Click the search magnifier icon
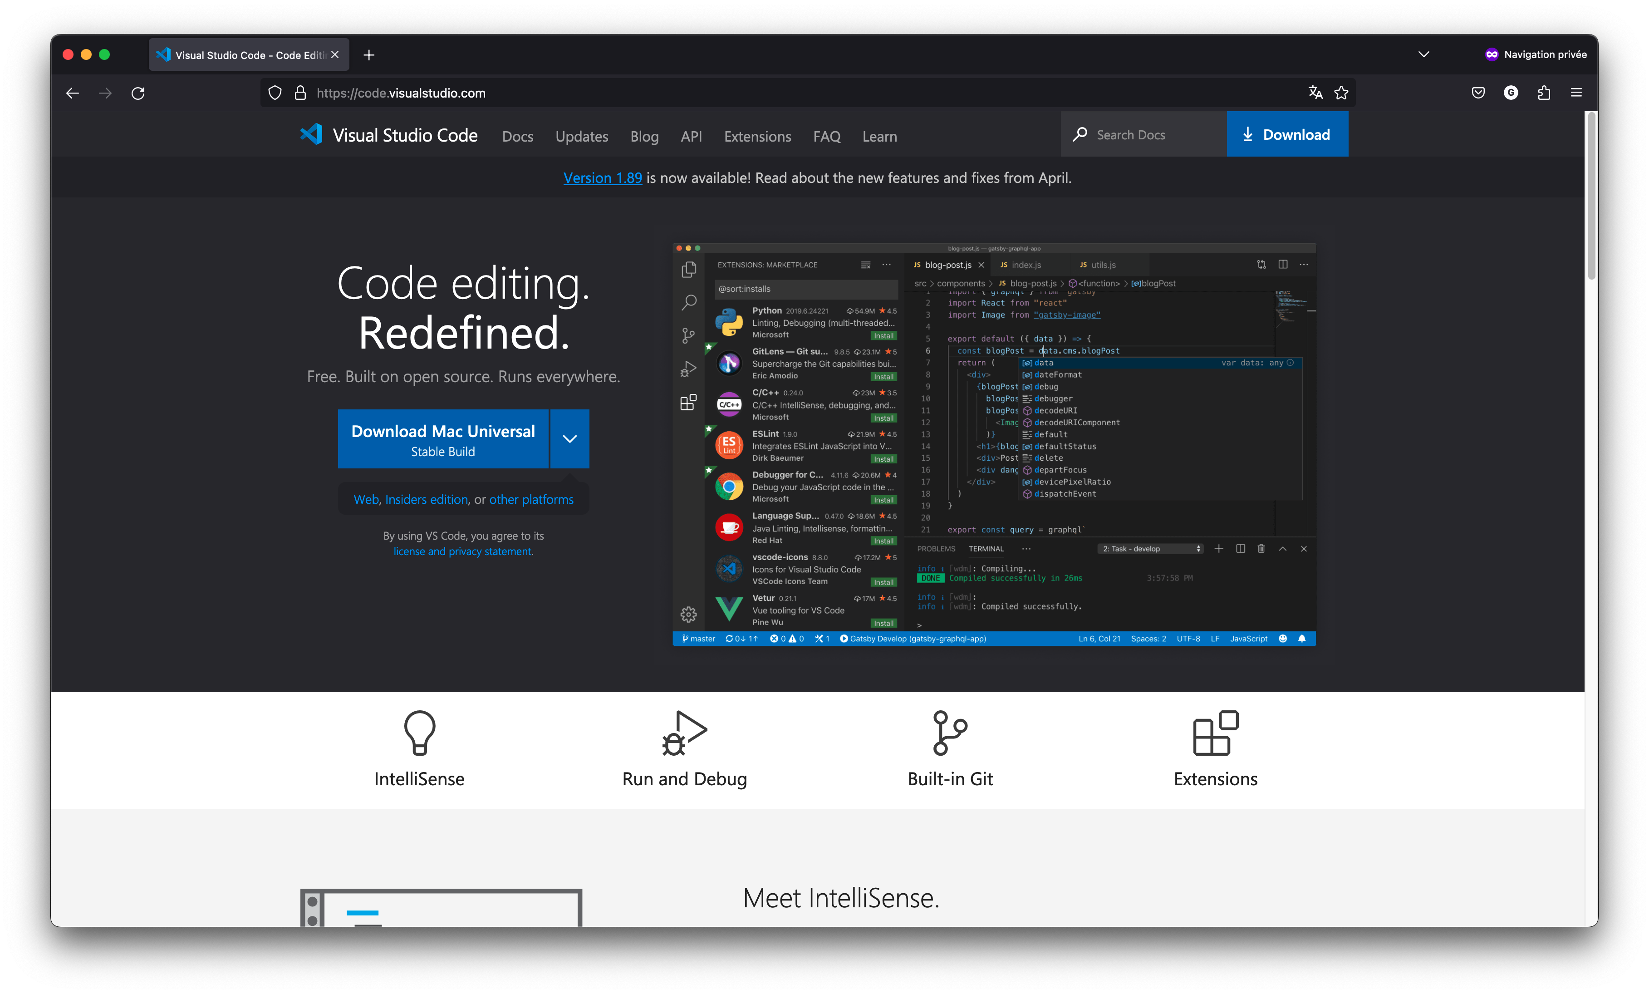The height and width of the screenshot is (994, 1649). (x=1080, y=134)
